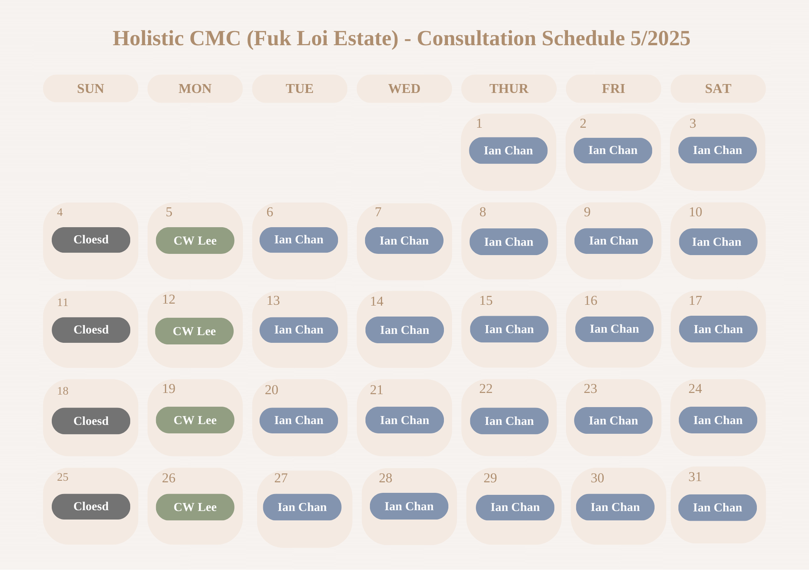The width and height of the screenshot is (809, 570).
Task: Select Ian Chan pill on day 3
Action: point(718,150)
